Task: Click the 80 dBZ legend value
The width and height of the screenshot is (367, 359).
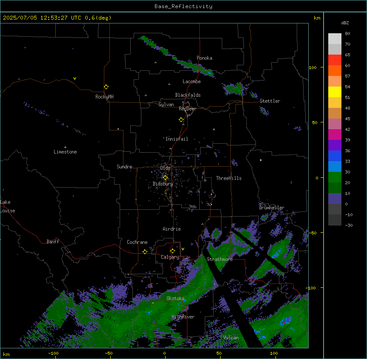Action: [347, 34]
